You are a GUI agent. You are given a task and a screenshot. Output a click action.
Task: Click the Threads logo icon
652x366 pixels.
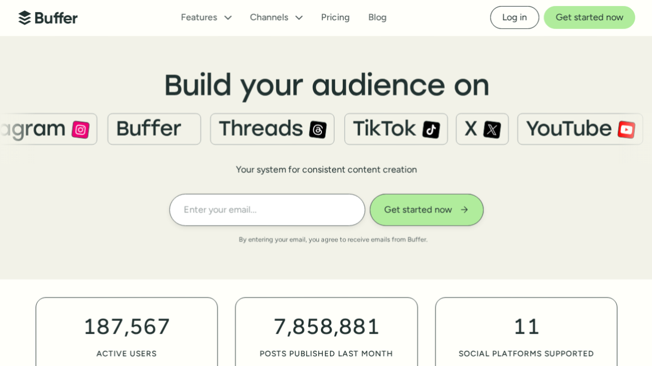(x=318, y=130)
